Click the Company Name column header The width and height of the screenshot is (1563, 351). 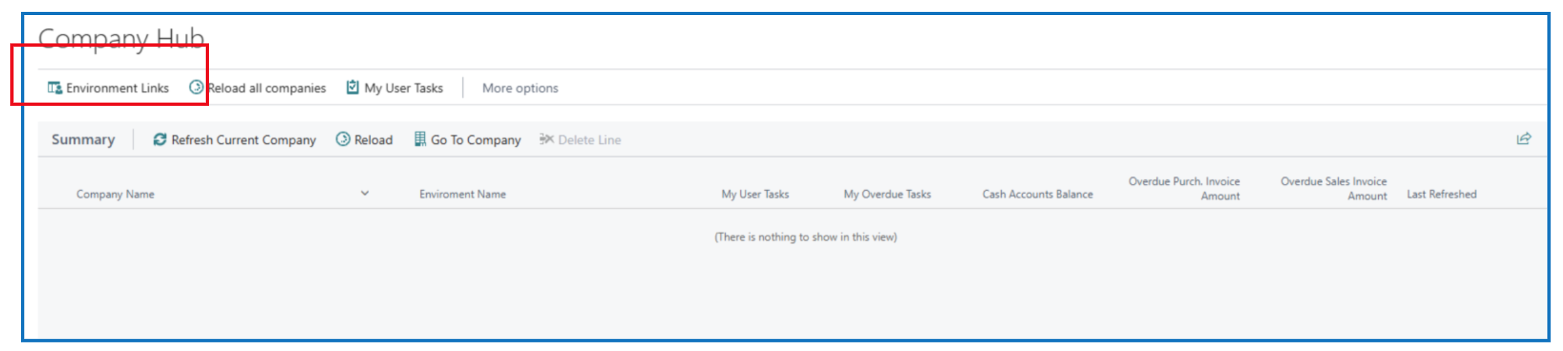click(115, 194)
